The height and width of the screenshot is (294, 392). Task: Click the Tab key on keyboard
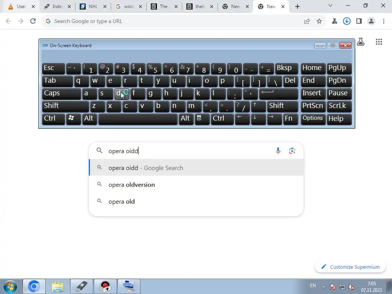57,81
